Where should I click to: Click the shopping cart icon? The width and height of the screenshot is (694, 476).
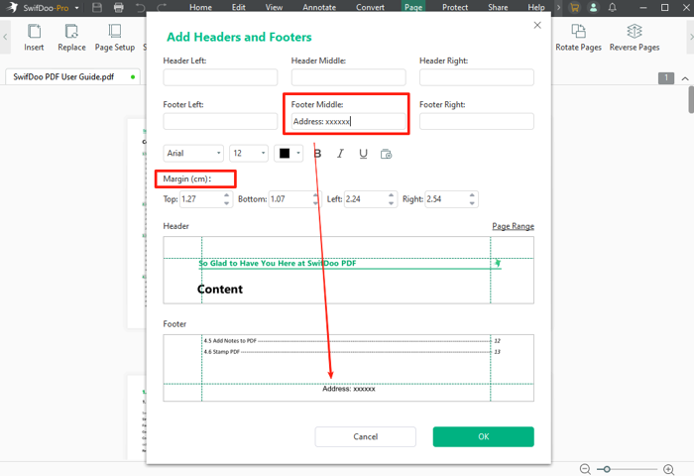click(574, 8)
